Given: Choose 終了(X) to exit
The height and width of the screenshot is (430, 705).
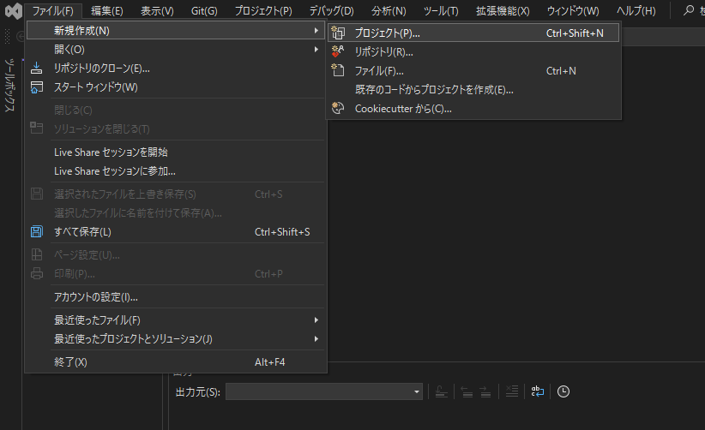Looking at the screenshot, I should coord(175,361).
